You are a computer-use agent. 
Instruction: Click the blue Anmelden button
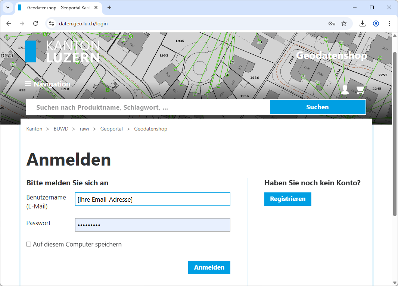(x=209, y=267)
